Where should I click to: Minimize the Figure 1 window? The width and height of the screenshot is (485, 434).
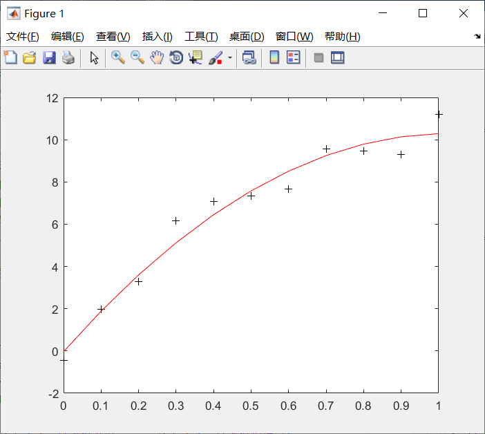pos(383,13)
